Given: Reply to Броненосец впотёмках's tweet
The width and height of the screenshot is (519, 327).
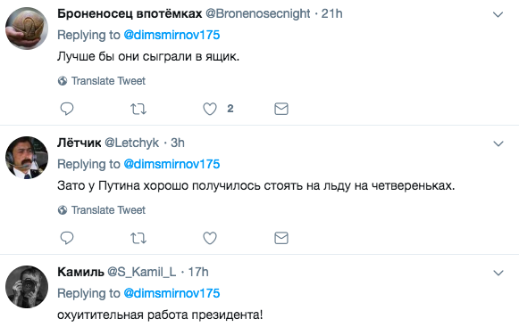Looking at the screenshot, I should [66, 109].
